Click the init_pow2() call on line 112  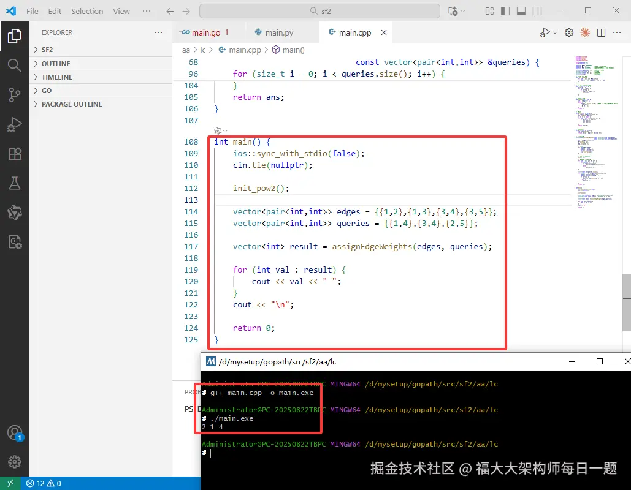261,188
